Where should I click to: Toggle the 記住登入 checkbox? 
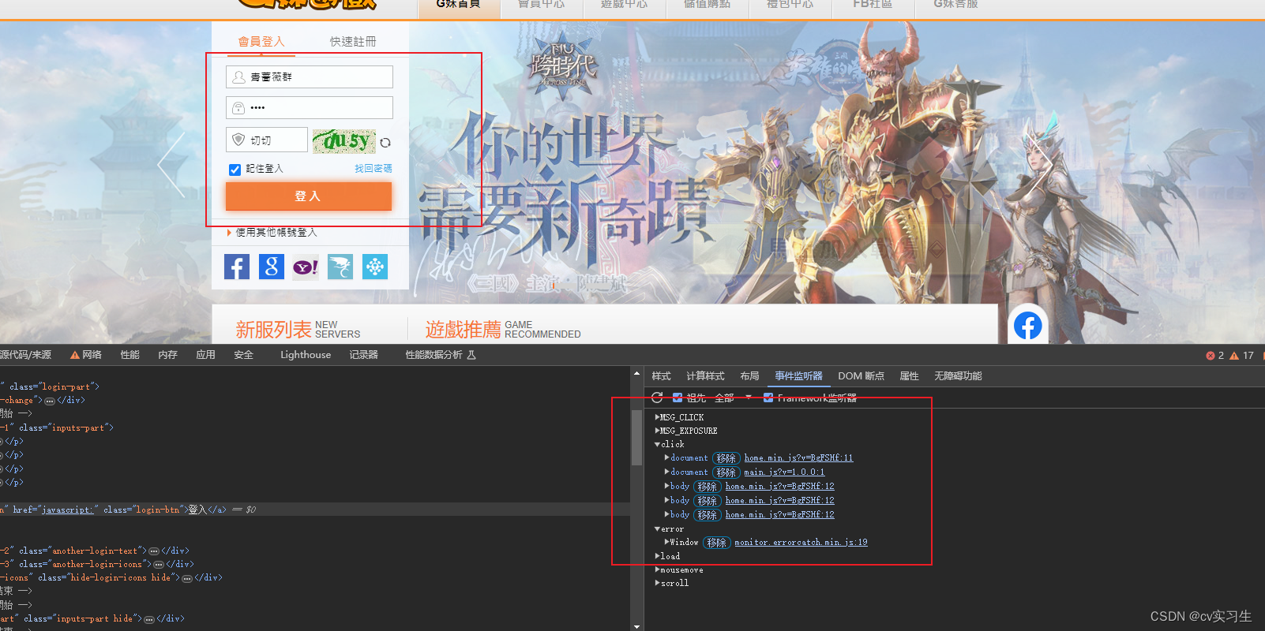click(x=235, y=170)
